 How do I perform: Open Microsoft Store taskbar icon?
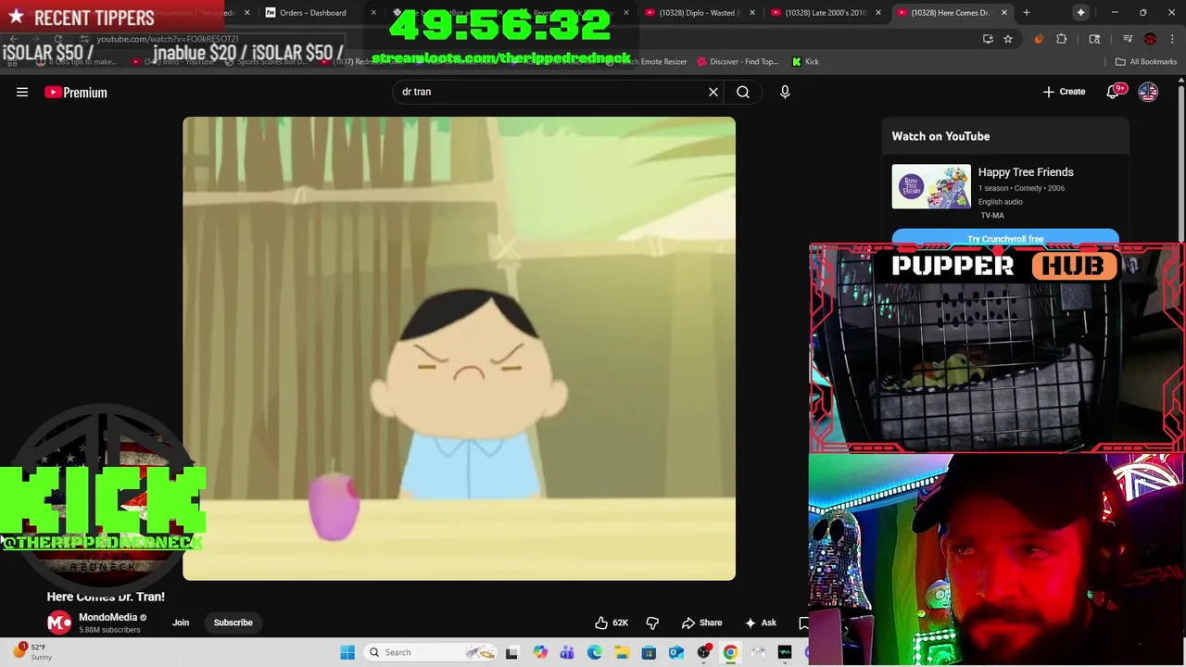pyautogui.click(x=649, y=652)
